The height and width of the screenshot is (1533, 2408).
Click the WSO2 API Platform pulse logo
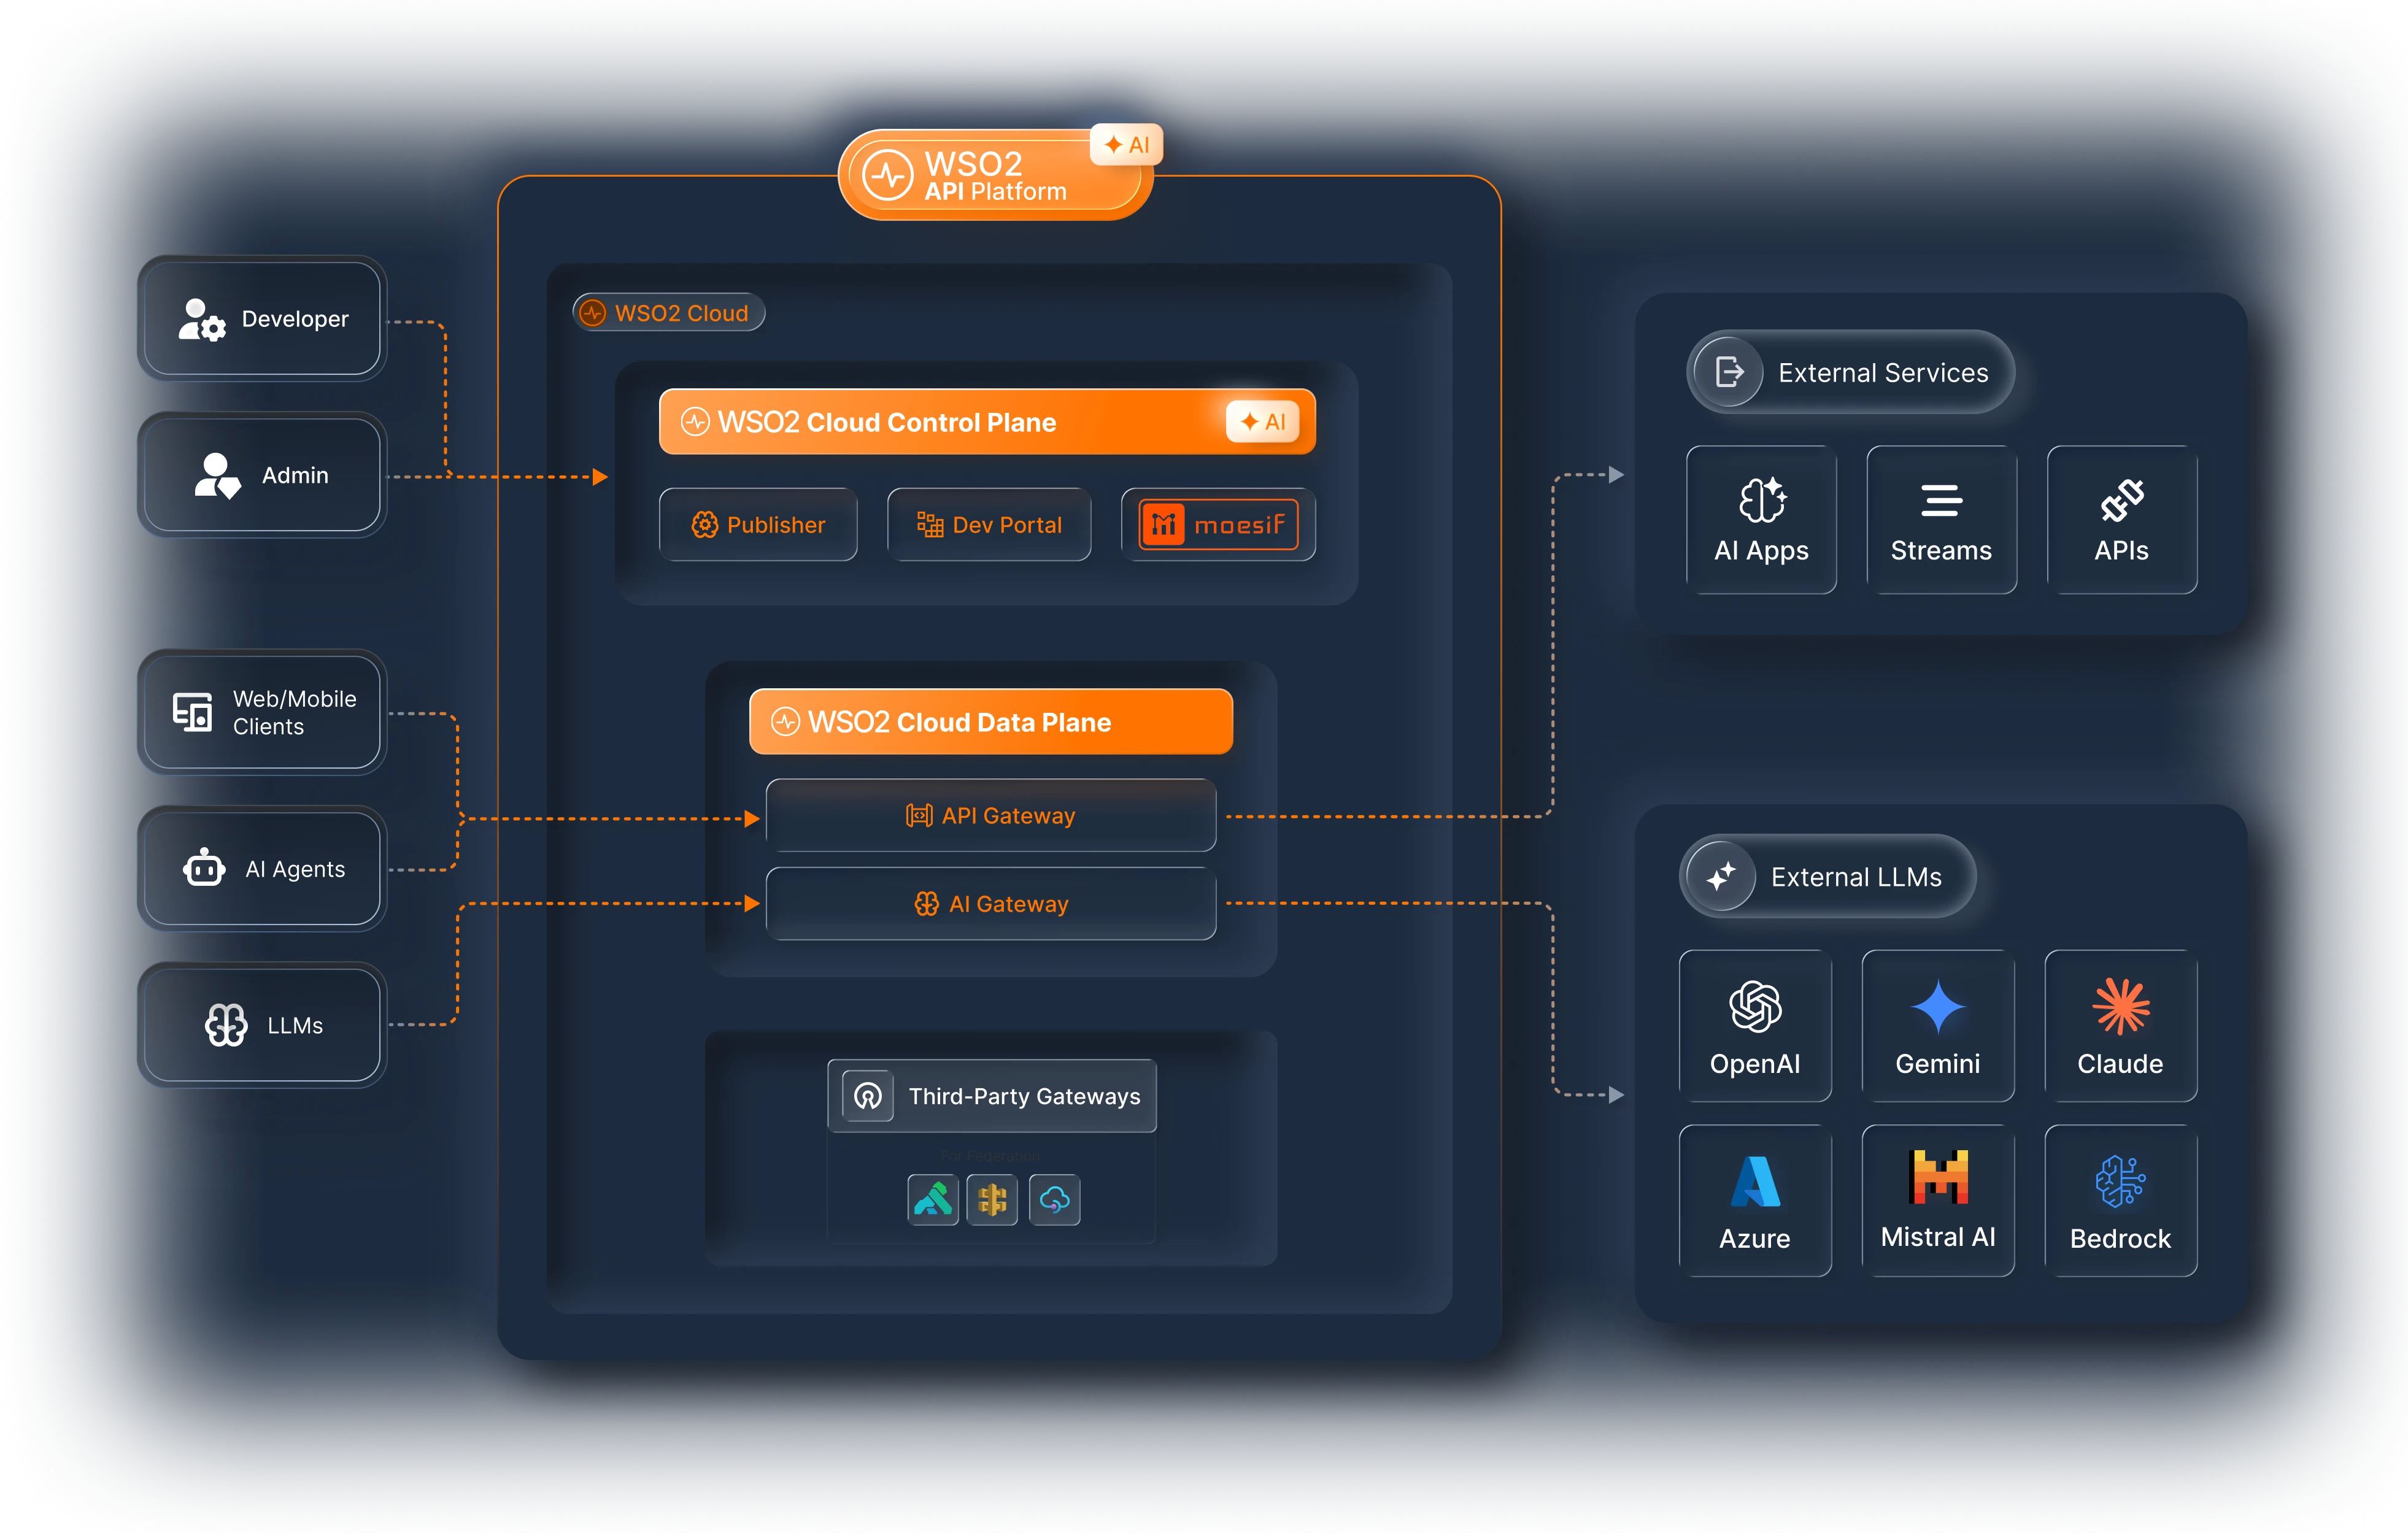(x=888, y=175)
